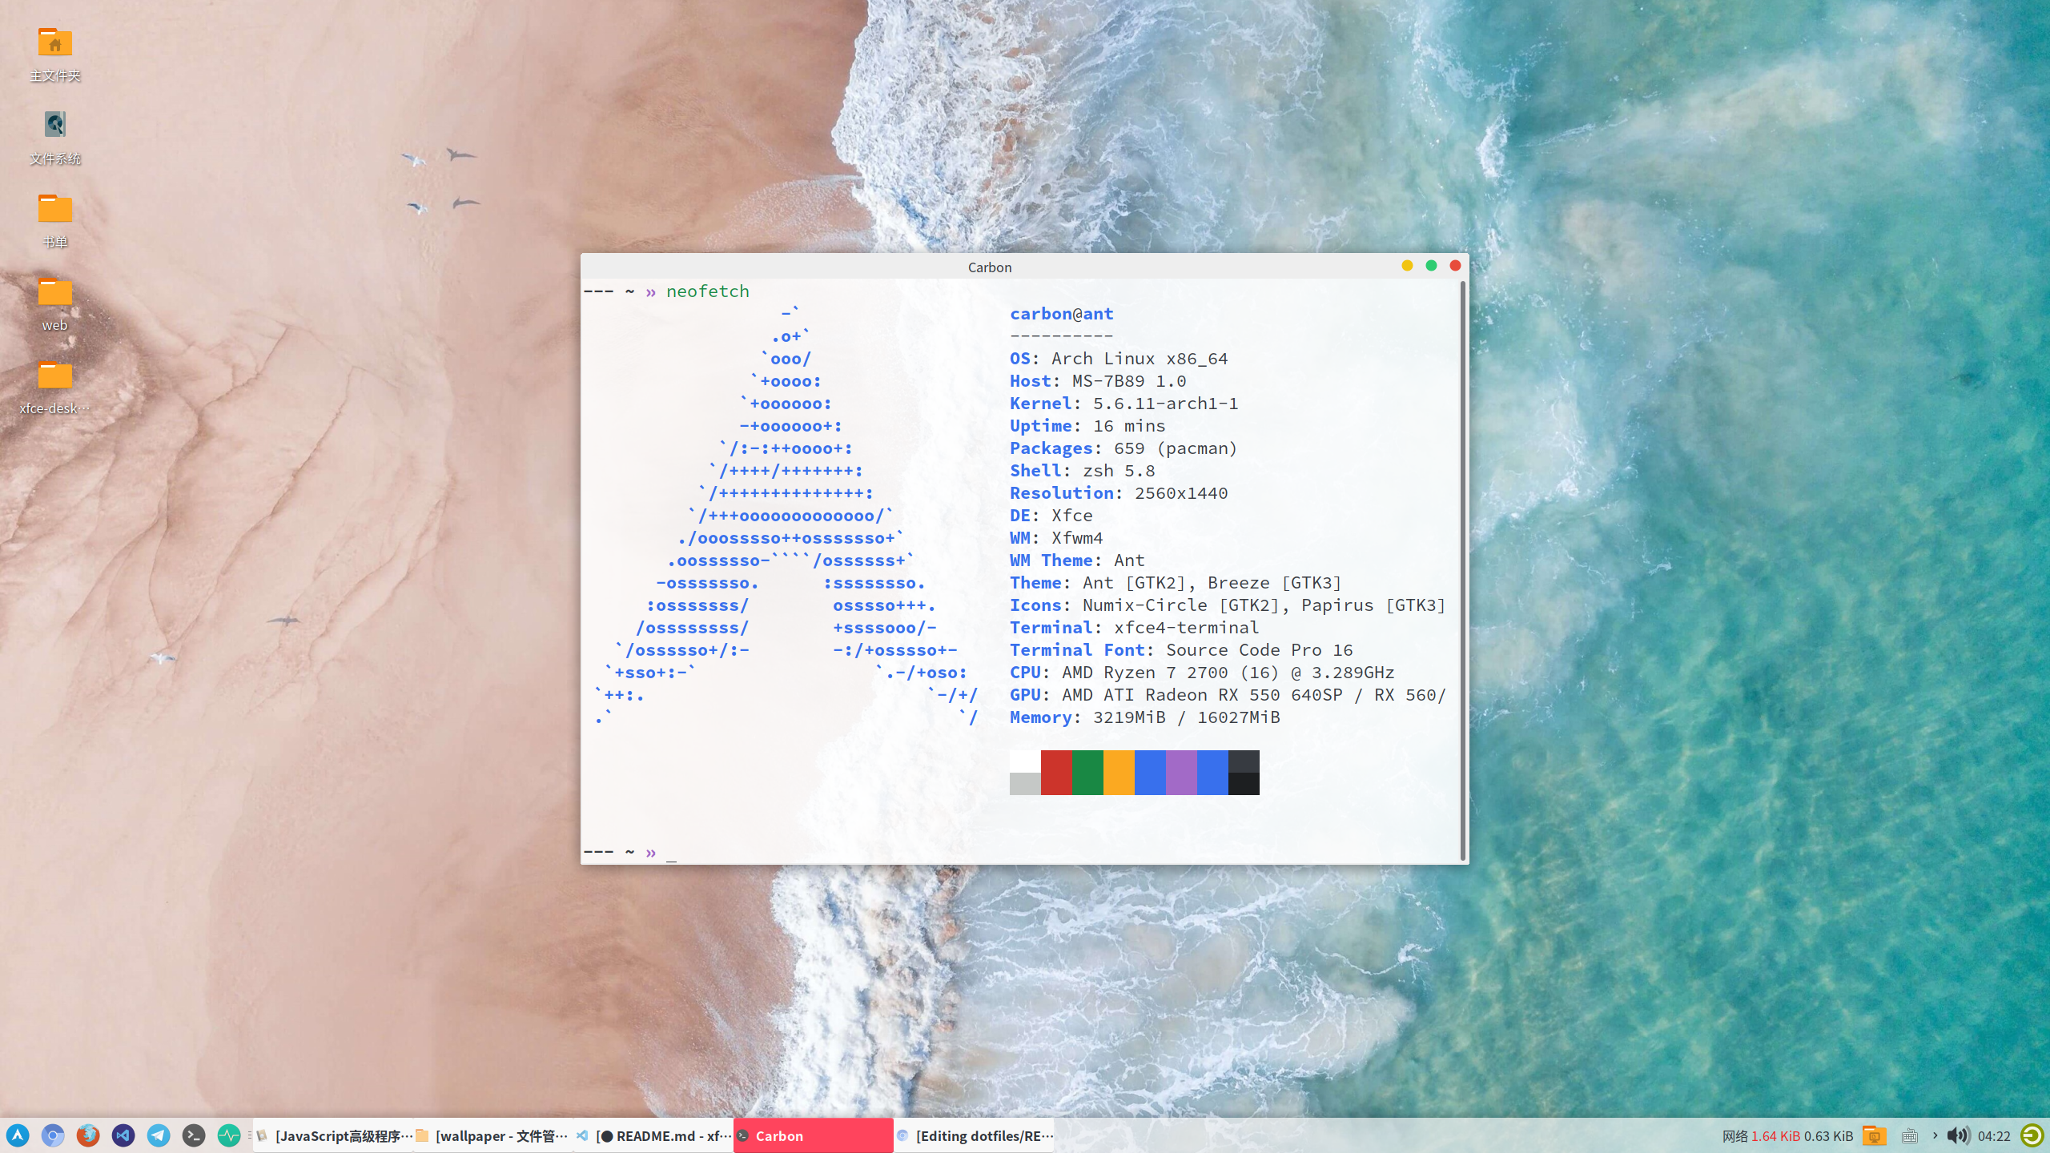Expand hidden system tray items arrow
This screenshot has height=1153, width=2050.
coord(1935,1135)
